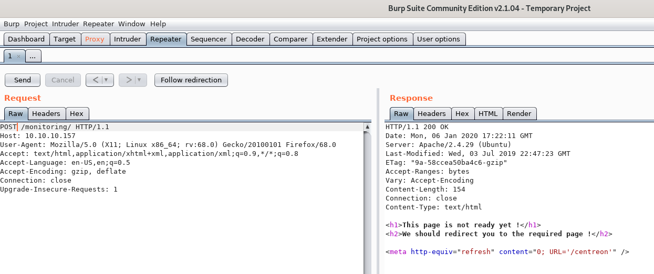Open the Help menu

click(158, 24)
